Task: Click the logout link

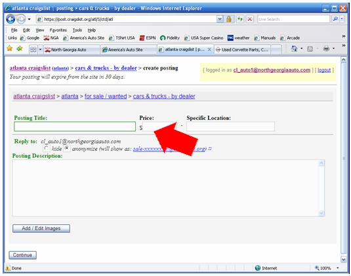Action: tap(324, 70)
